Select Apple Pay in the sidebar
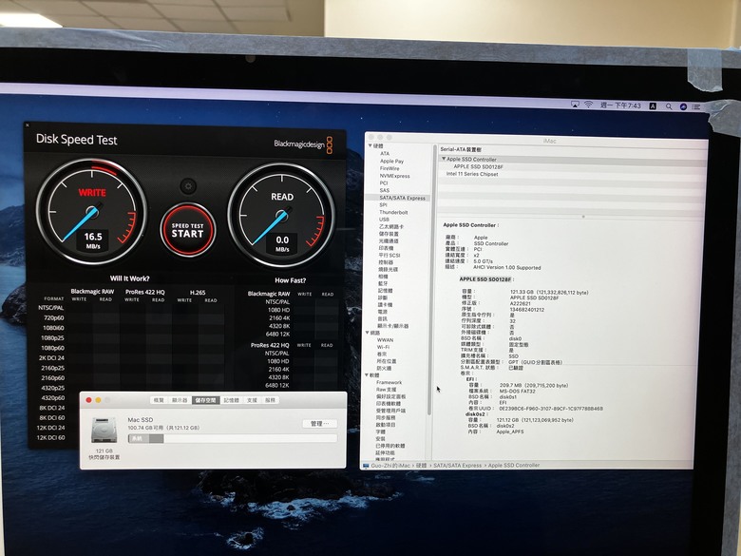 click(391, 162)
